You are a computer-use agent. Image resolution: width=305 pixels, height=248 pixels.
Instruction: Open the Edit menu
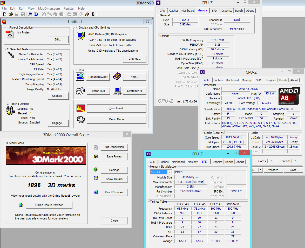tap(13, 9)
